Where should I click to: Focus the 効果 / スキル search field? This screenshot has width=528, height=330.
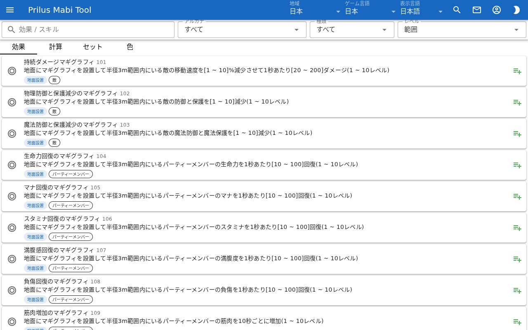(88, 30)
